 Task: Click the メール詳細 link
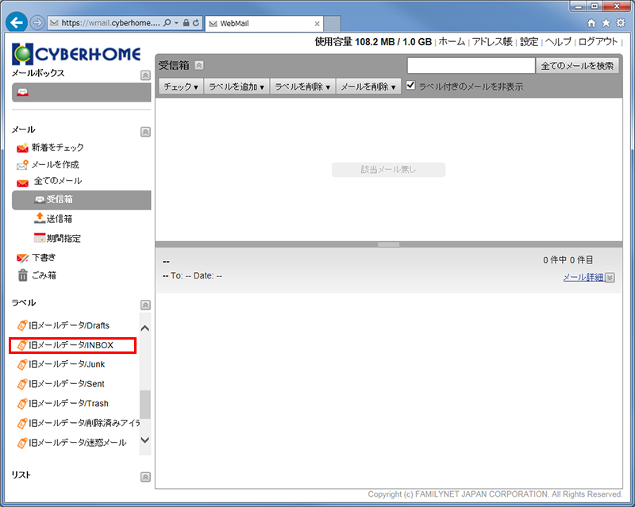tap(583, 277)
